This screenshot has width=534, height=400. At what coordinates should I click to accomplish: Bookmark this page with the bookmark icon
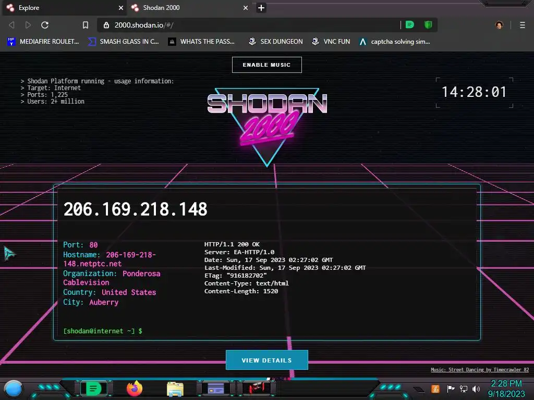point(86,25)
